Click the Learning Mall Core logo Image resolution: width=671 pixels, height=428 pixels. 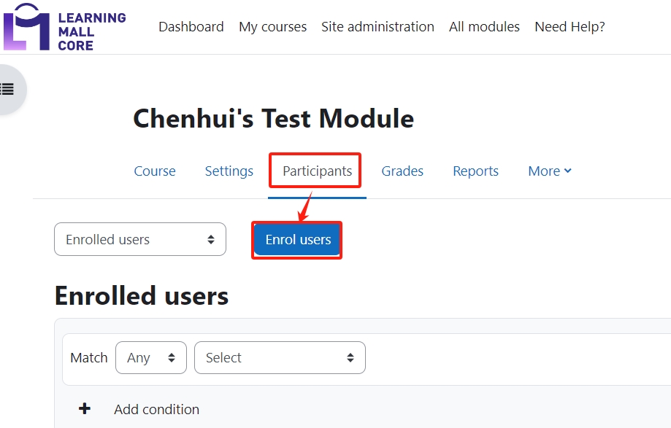tap(64, 27)
